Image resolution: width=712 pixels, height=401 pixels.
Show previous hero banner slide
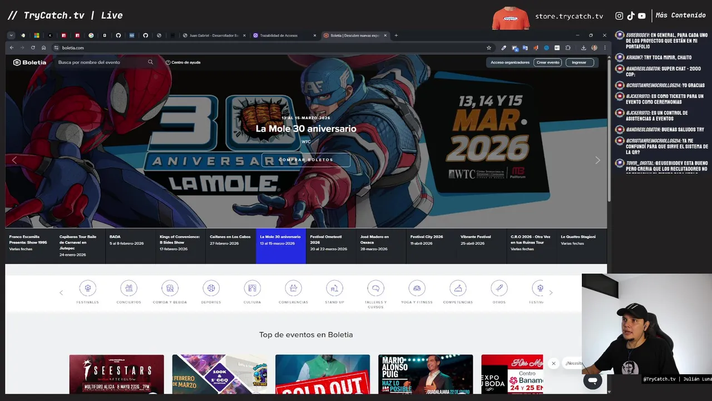(14, 160)
